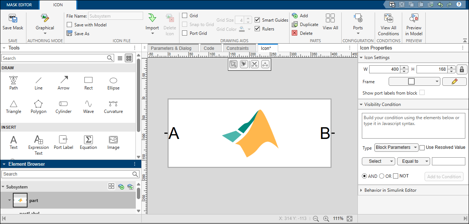This screenshot has height=224, width=469.
Task: Click the Save Mask icon
Action: 12,19
